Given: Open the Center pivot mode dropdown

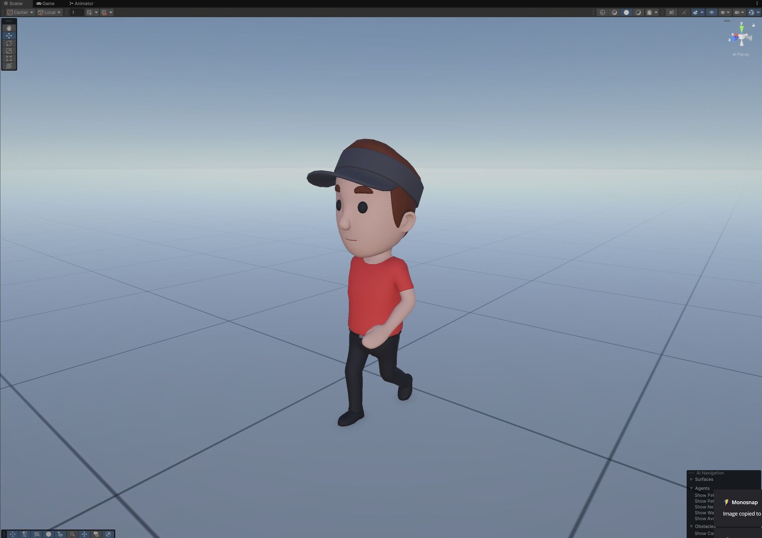Looking at the screenshot, I should point(20,12).
